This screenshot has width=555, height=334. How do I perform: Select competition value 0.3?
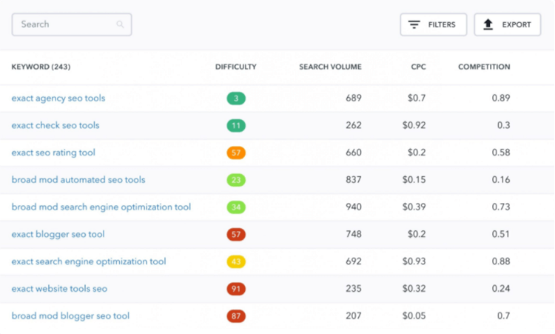[x=504, y=125]
